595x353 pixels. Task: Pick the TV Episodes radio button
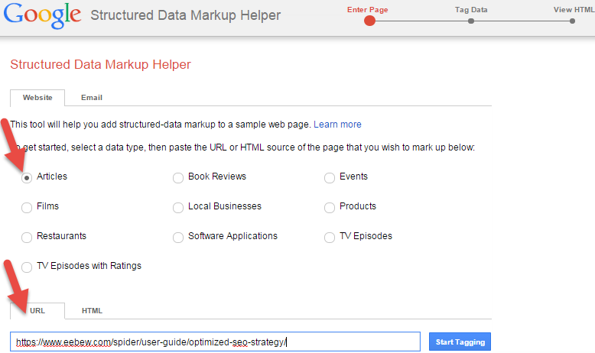click(x=330, y=238)
